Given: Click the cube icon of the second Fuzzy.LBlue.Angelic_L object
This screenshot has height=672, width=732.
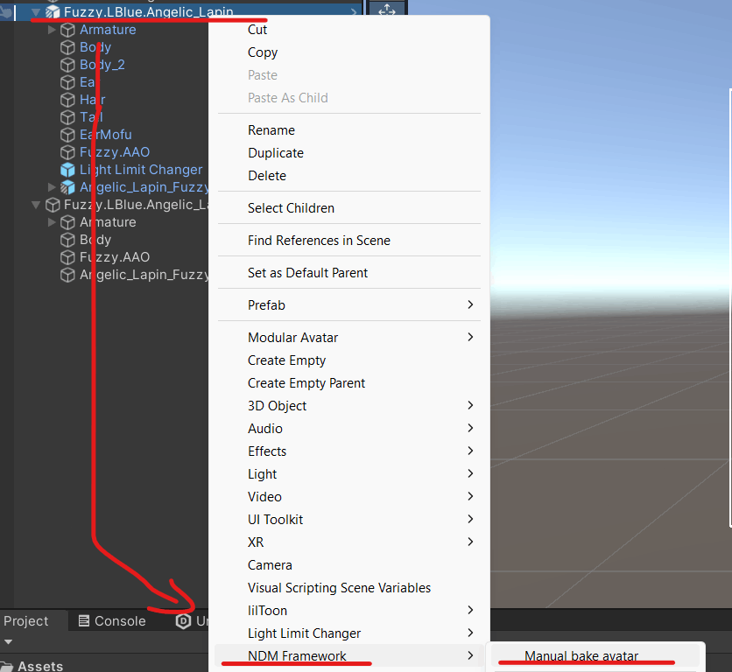Looking at the screenshot, I should tap(53, 205).
